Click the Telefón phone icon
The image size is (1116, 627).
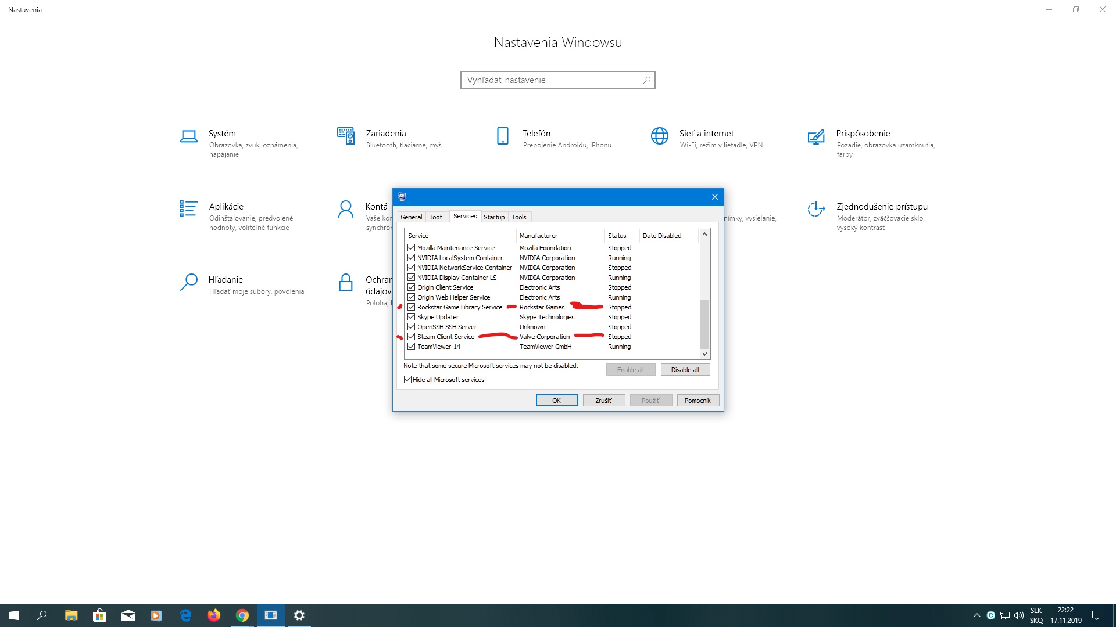(503, 136)
